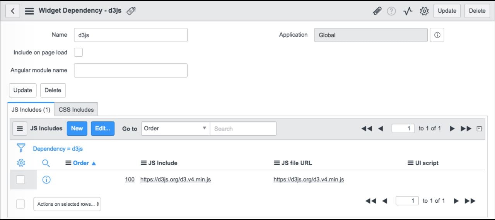Collapse the JS Includes list with the minus icon
Image resolution: width=495 pixels, height=220 pixels.
(x=479, y=129)
